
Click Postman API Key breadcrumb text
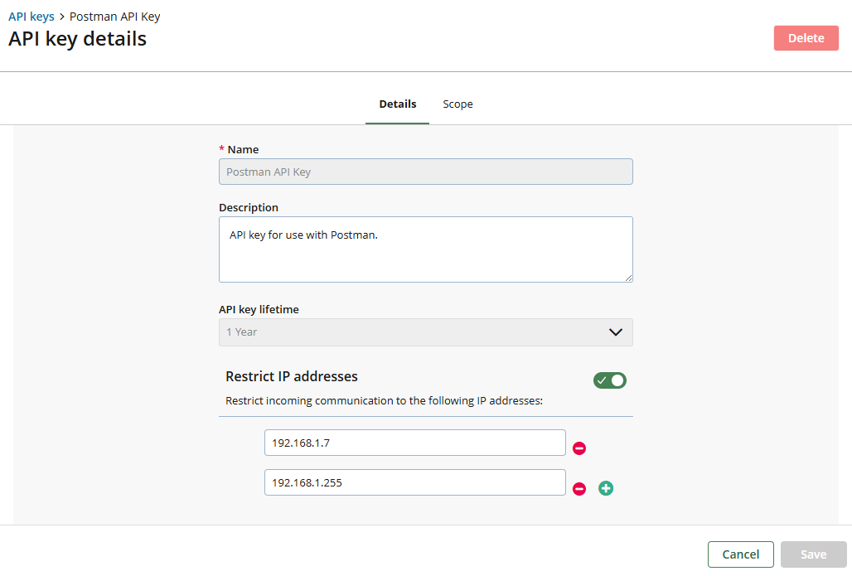tap(115, 17)
